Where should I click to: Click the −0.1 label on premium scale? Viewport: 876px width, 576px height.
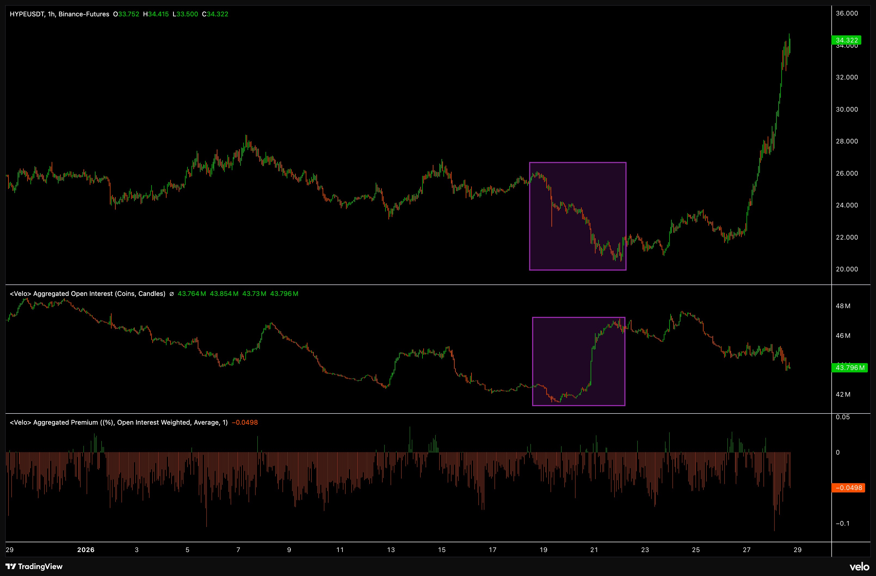tap(843, 523)
